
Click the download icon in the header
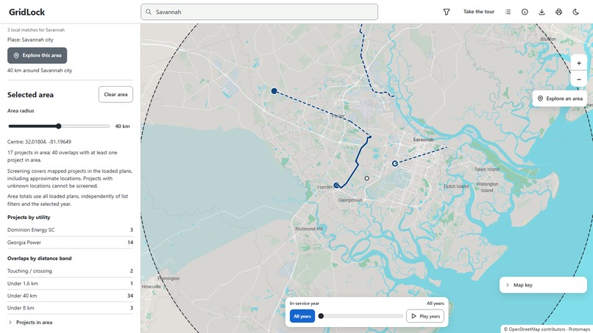(541, 12)
